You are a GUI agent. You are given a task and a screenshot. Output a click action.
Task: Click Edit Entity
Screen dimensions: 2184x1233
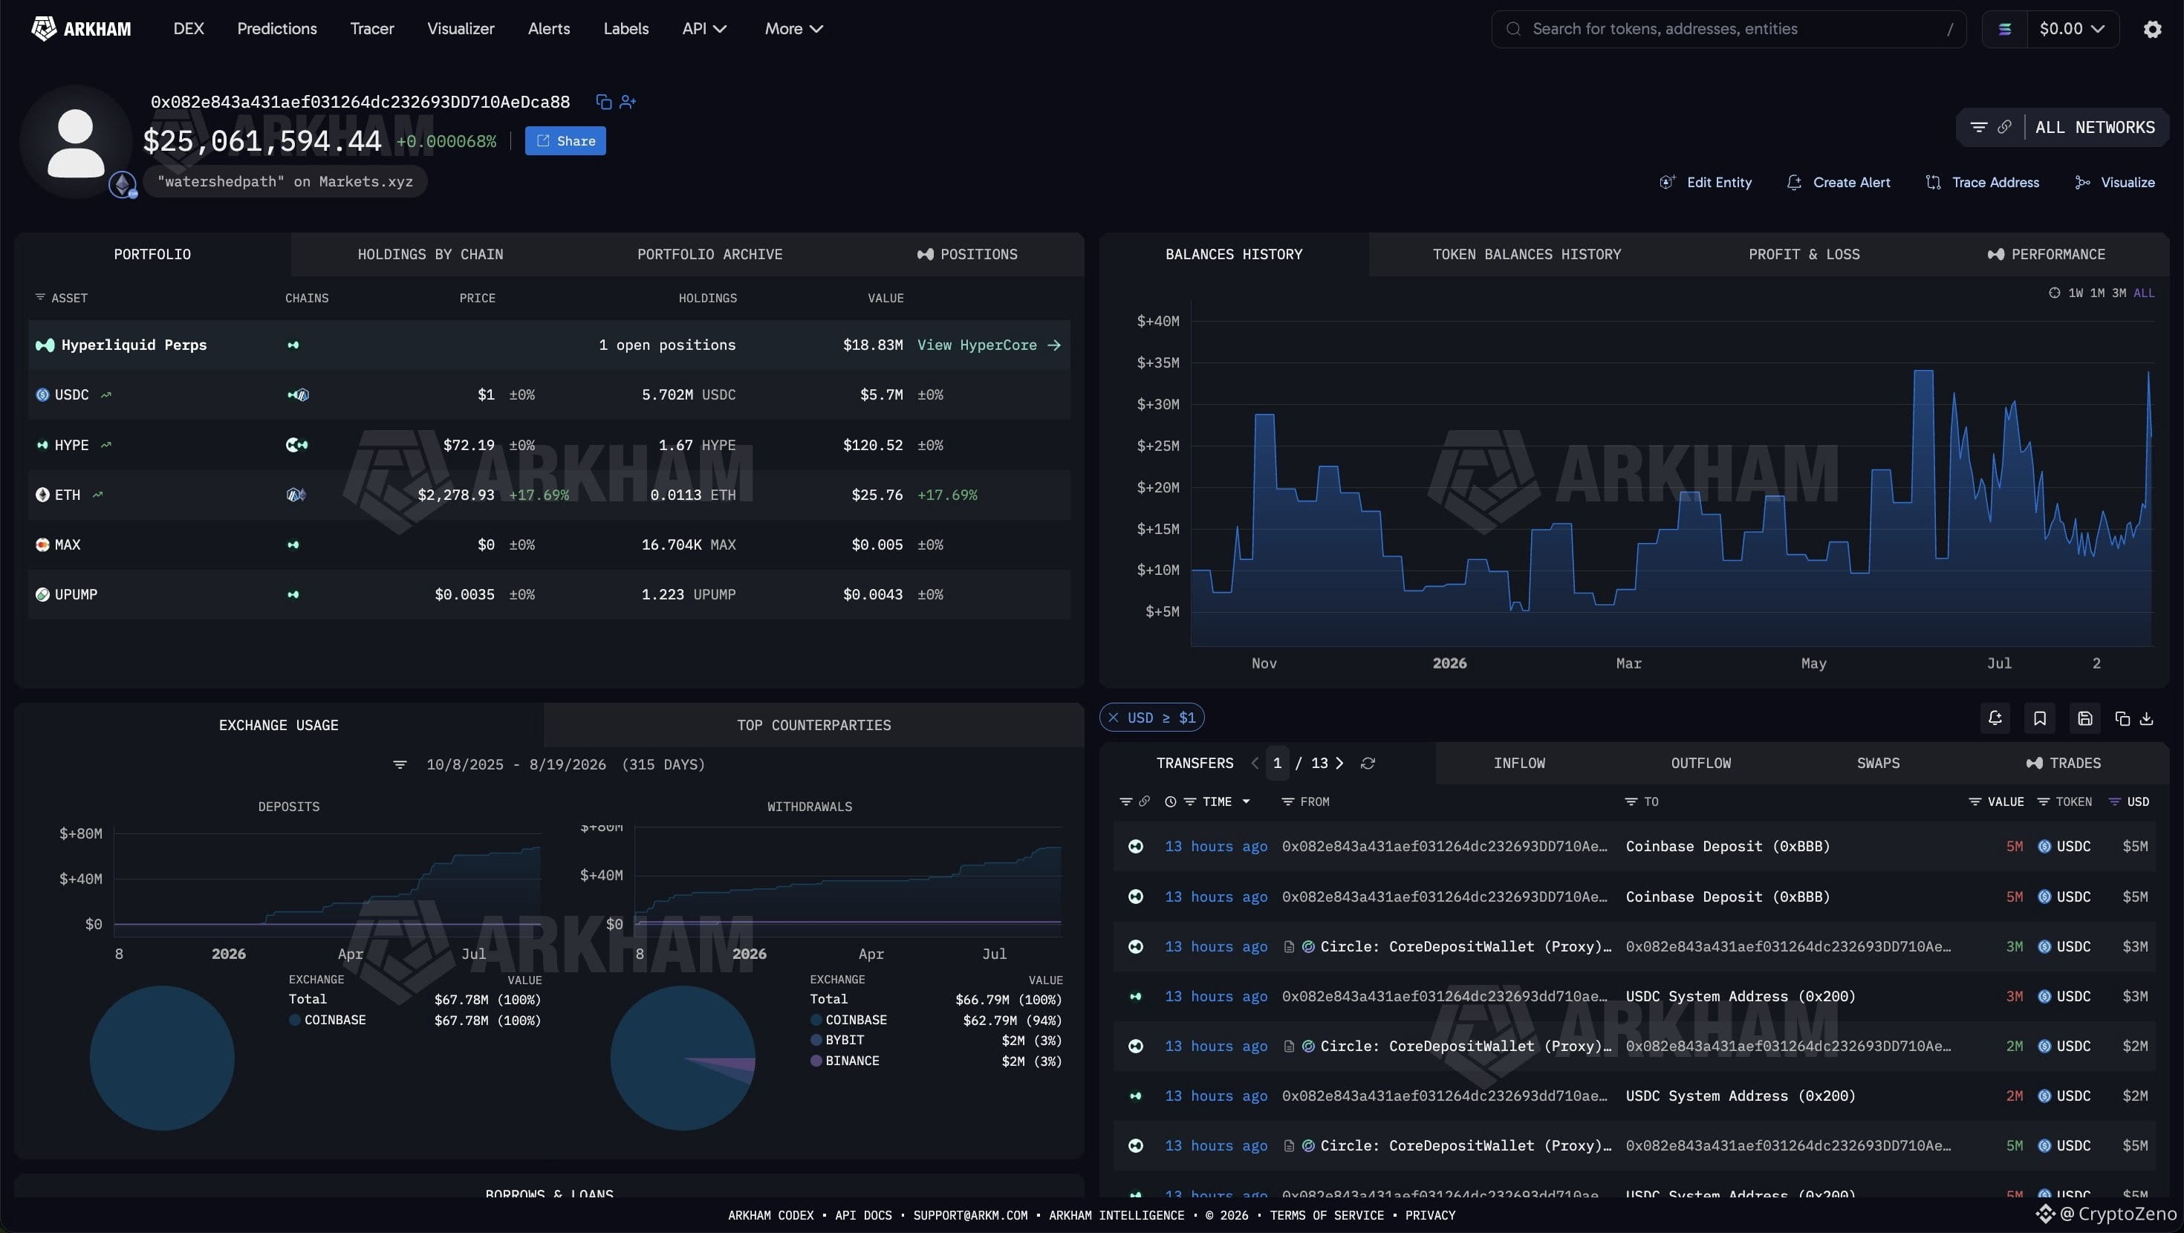[x=1705, y=182]
